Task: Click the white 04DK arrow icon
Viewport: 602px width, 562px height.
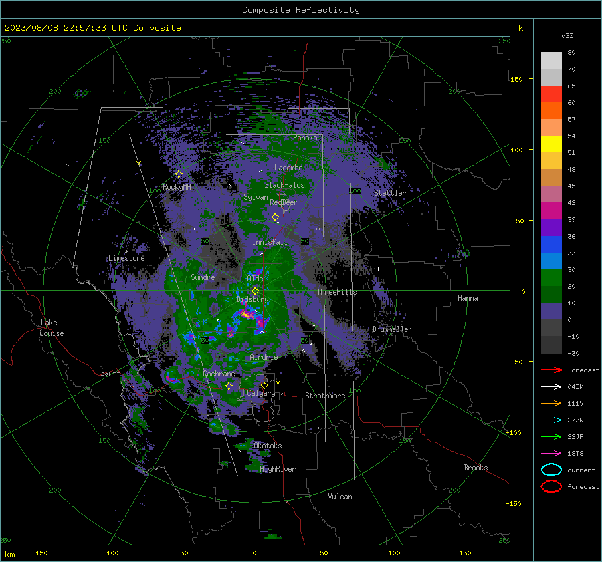Action: pos(551,387)
